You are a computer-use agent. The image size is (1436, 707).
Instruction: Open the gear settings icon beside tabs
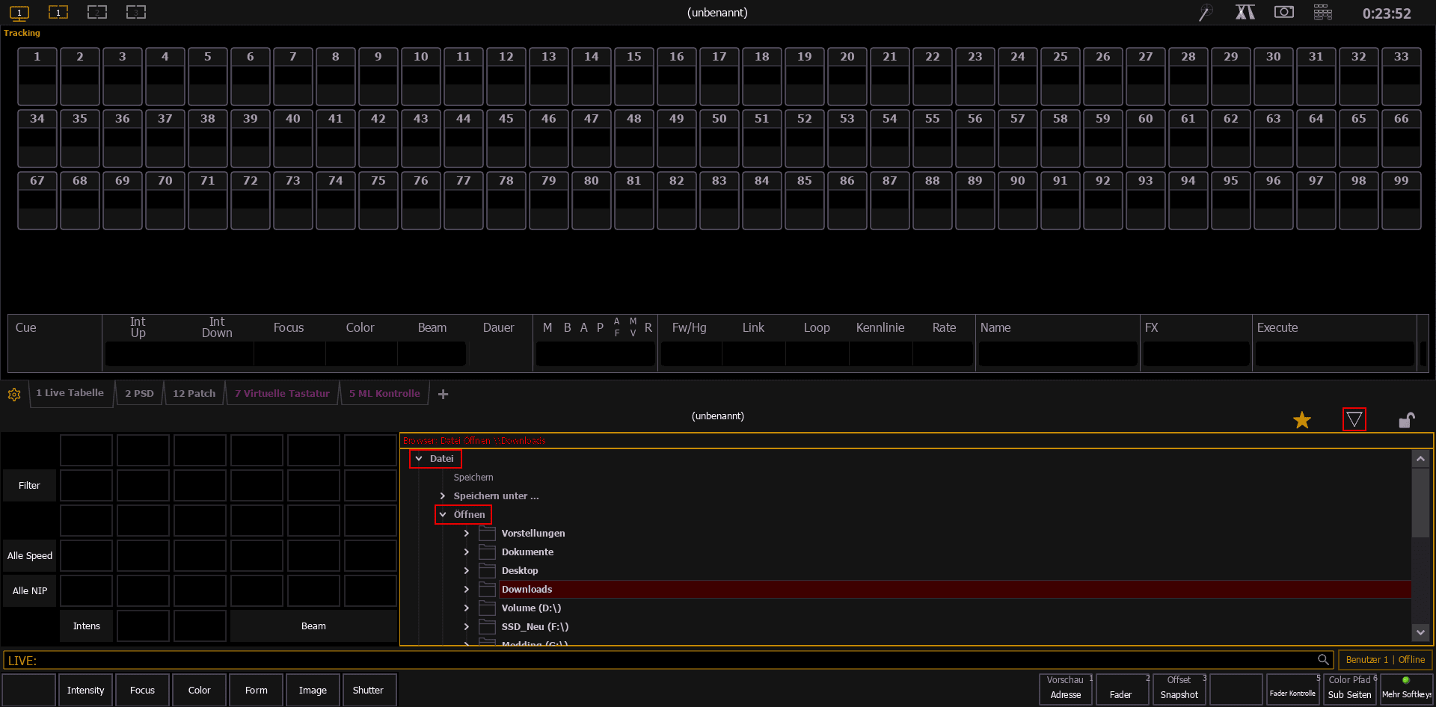click(14, 395)
